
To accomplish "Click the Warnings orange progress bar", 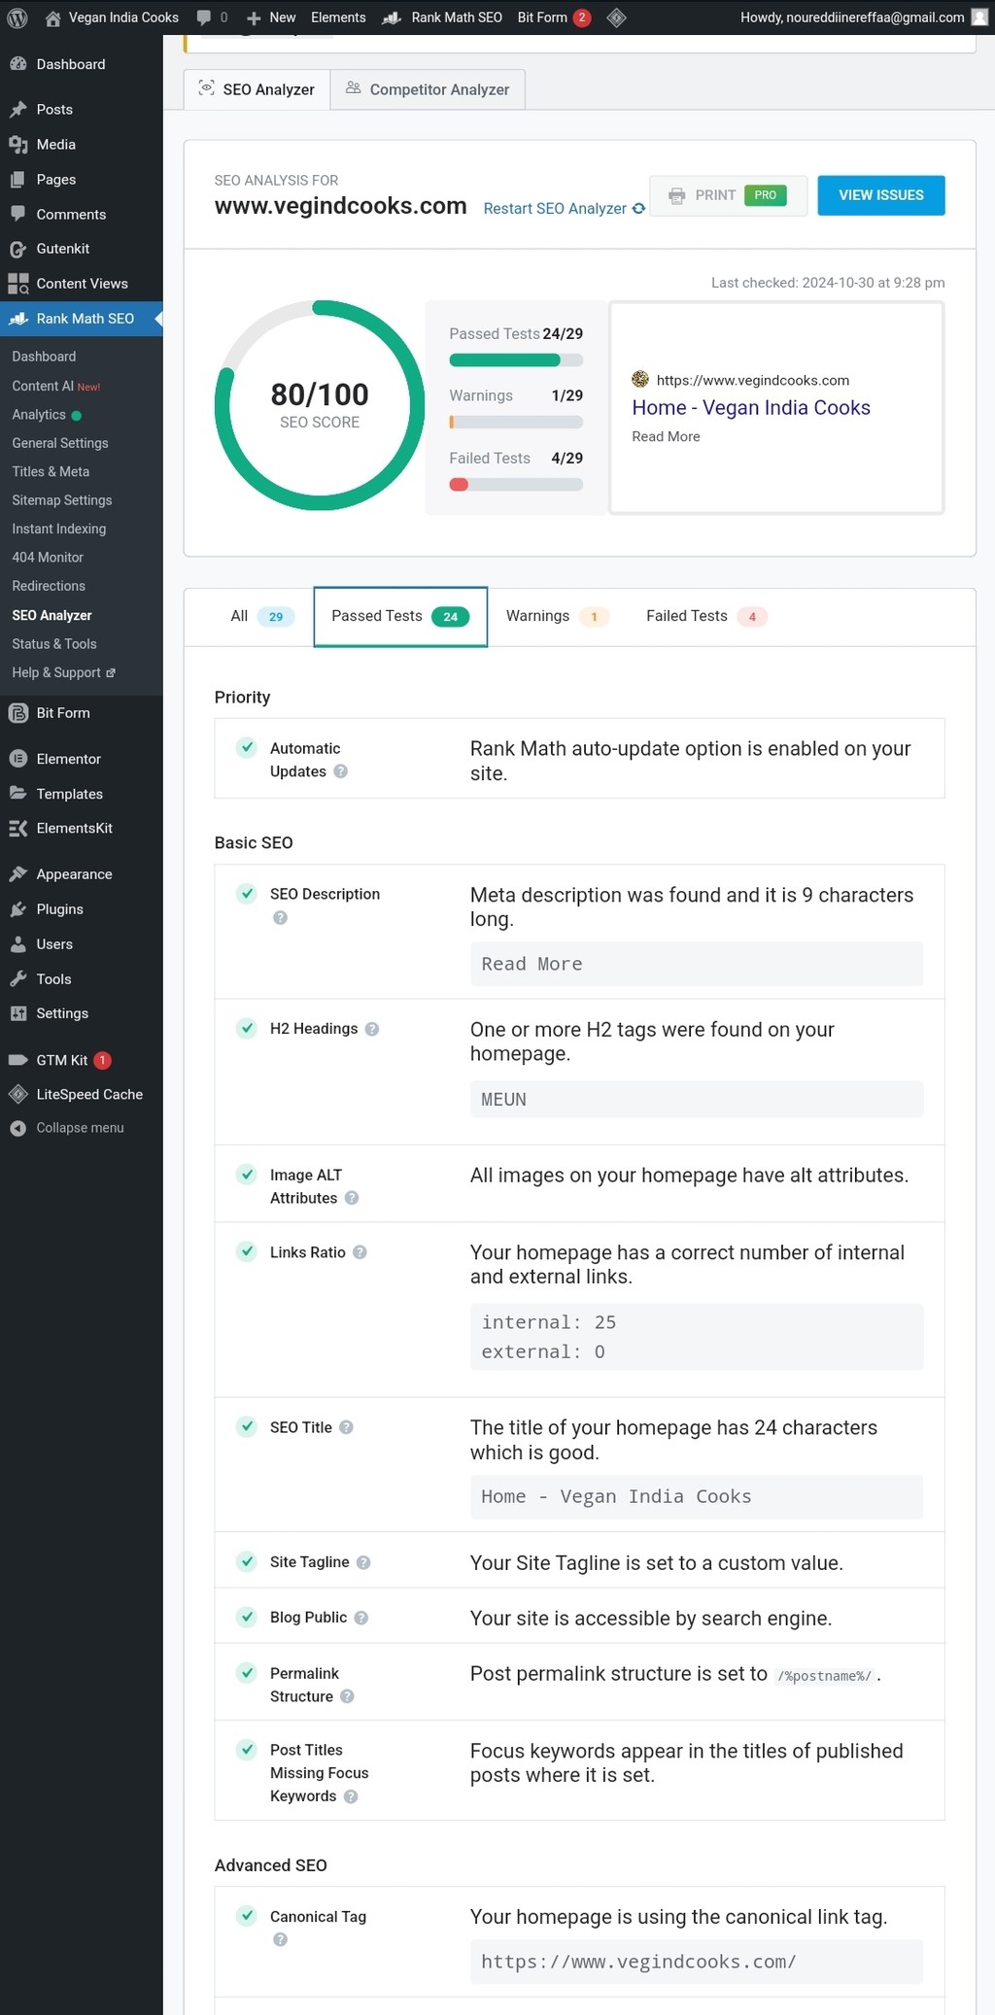I will [x=516, y=423].
